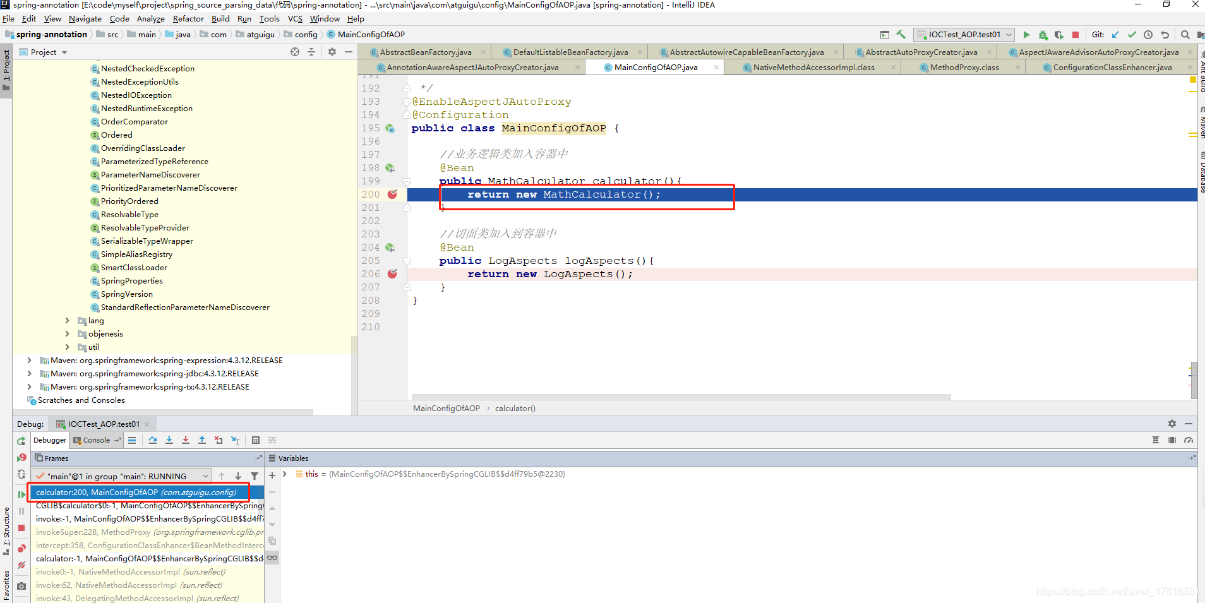This screenshot has width=1205, height=603.
Task: Click Show Execution Point icon
Action: [x=132, y=440]
